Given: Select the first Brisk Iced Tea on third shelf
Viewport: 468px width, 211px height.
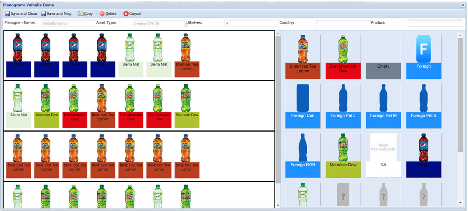Looking at the screenshot, I should [19, 156].
